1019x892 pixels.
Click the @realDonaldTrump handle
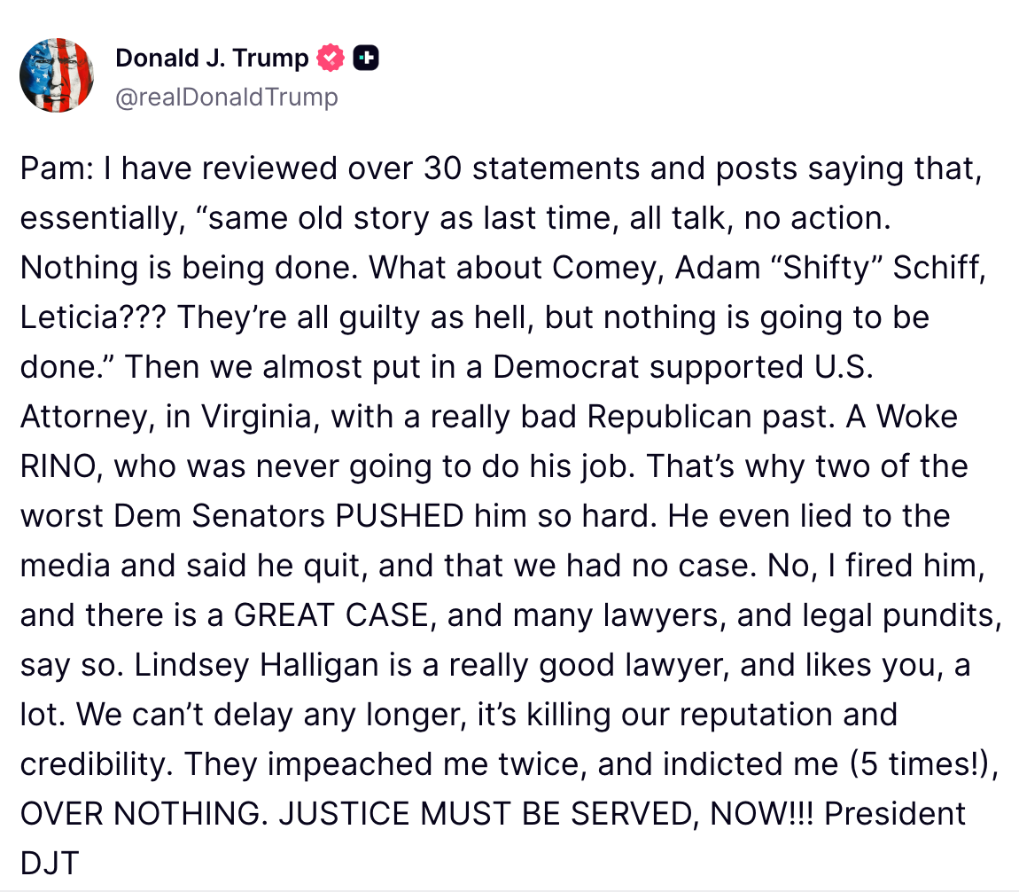tap(226, 97)
